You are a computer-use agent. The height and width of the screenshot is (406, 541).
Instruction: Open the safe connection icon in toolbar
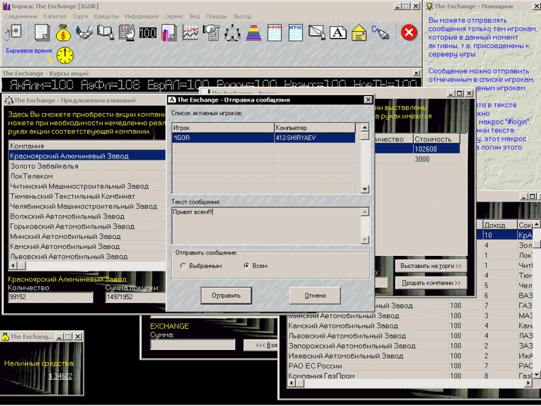click(x=13, y=32)
